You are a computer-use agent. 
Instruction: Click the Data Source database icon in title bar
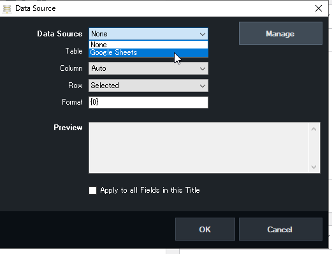7,9
